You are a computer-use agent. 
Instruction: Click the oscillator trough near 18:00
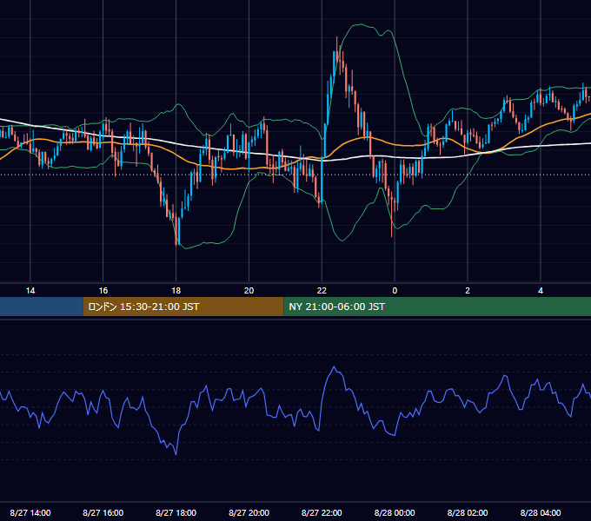[176, 454]
